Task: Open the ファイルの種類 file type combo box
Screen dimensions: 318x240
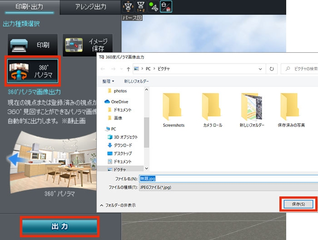Action: click(x=227, y=187)
